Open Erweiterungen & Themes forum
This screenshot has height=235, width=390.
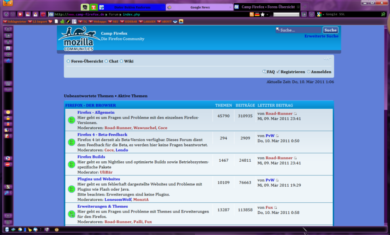(103, 207)
